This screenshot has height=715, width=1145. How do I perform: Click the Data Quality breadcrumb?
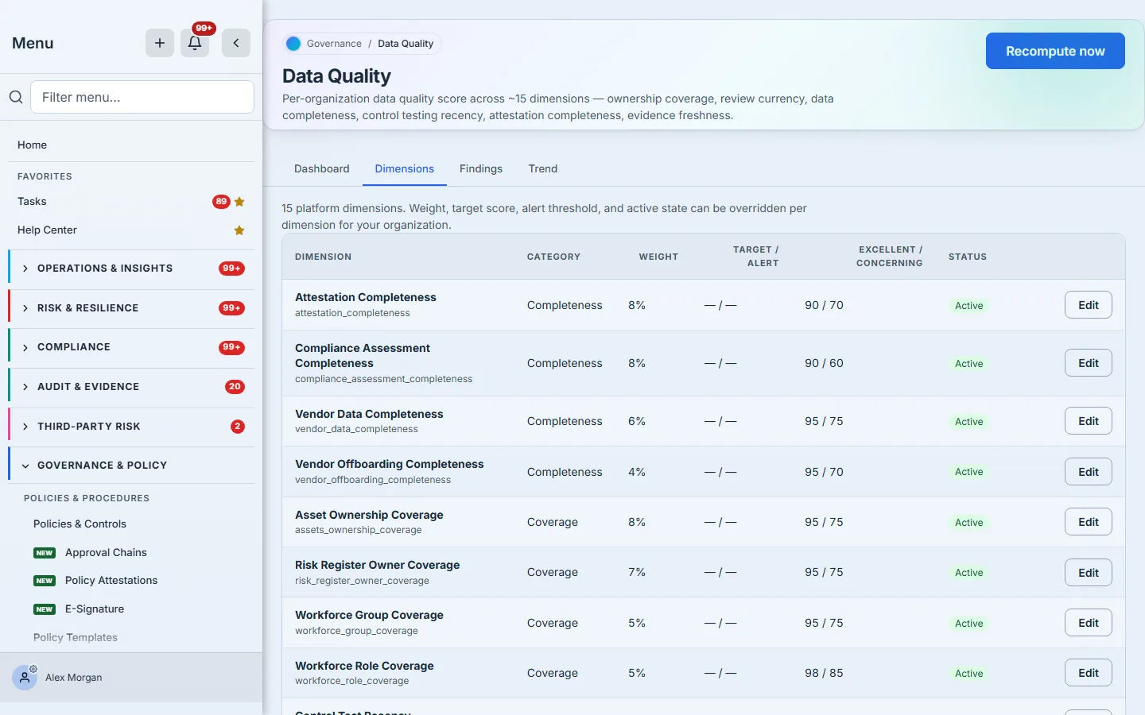(x=406, y=44)
